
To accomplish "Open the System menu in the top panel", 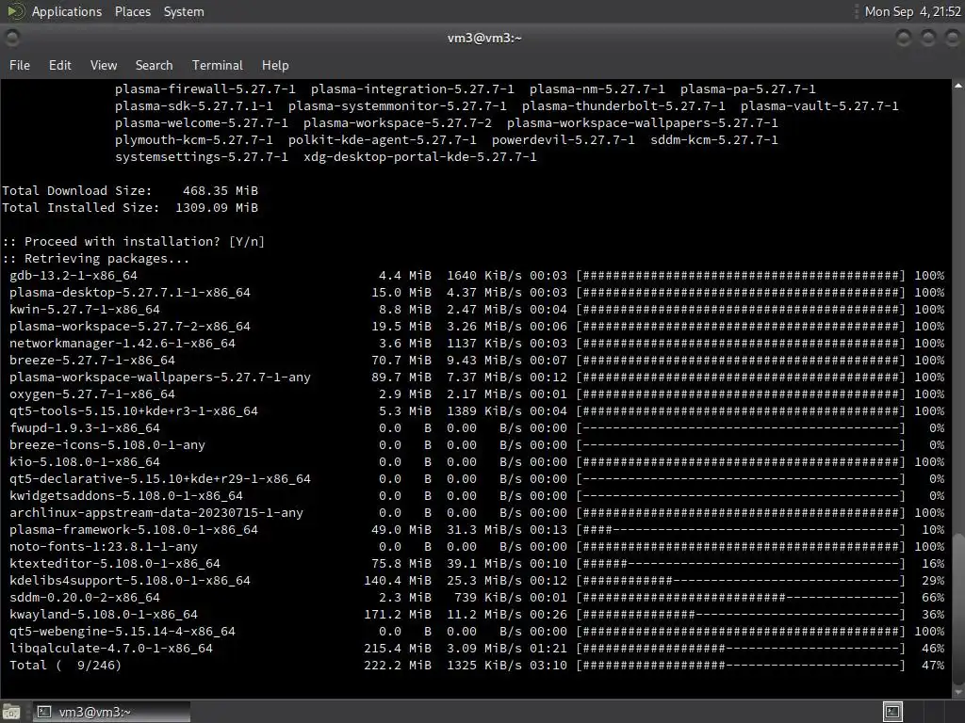I will [x=184, y=11].
